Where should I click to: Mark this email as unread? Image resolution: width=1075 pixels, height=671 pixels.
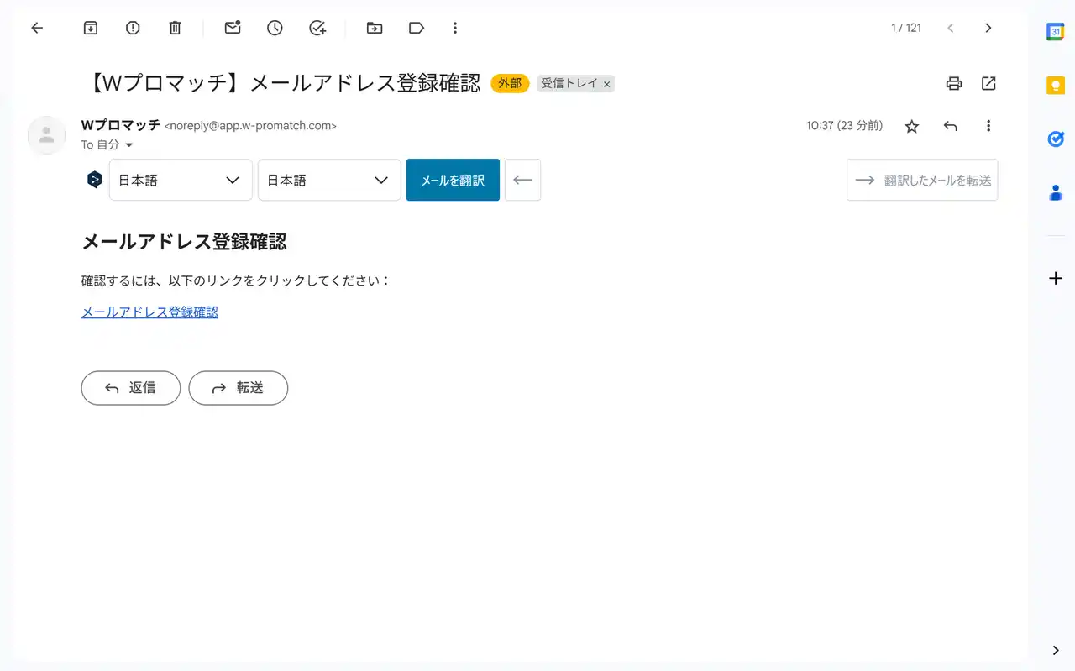pos(233,28)
